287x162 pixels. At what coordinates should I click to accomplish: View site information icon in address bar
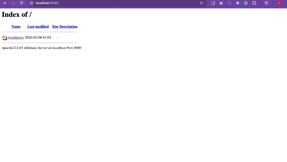pos(31,3)
